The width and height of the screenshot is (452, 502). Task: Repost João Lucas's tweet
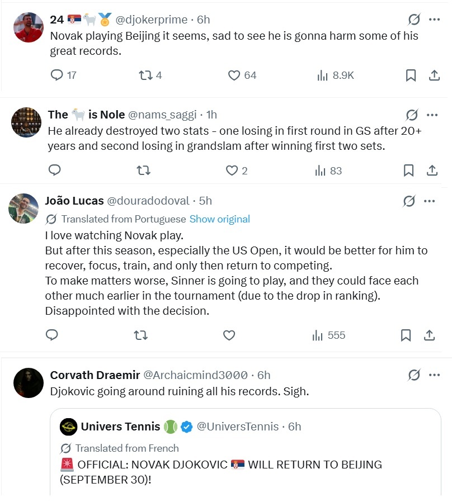pyautogui.click(x=140, y=335)
